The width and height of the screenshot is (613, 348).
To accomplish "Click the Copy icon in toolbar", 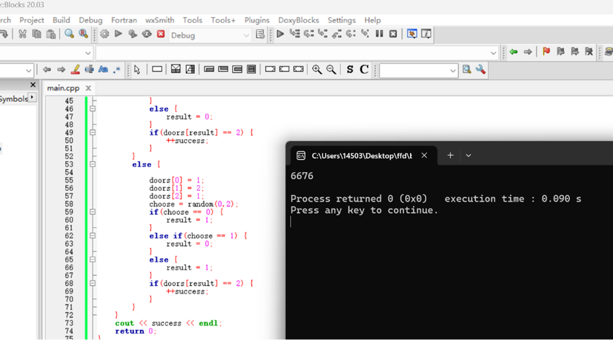I will (37, 34).
